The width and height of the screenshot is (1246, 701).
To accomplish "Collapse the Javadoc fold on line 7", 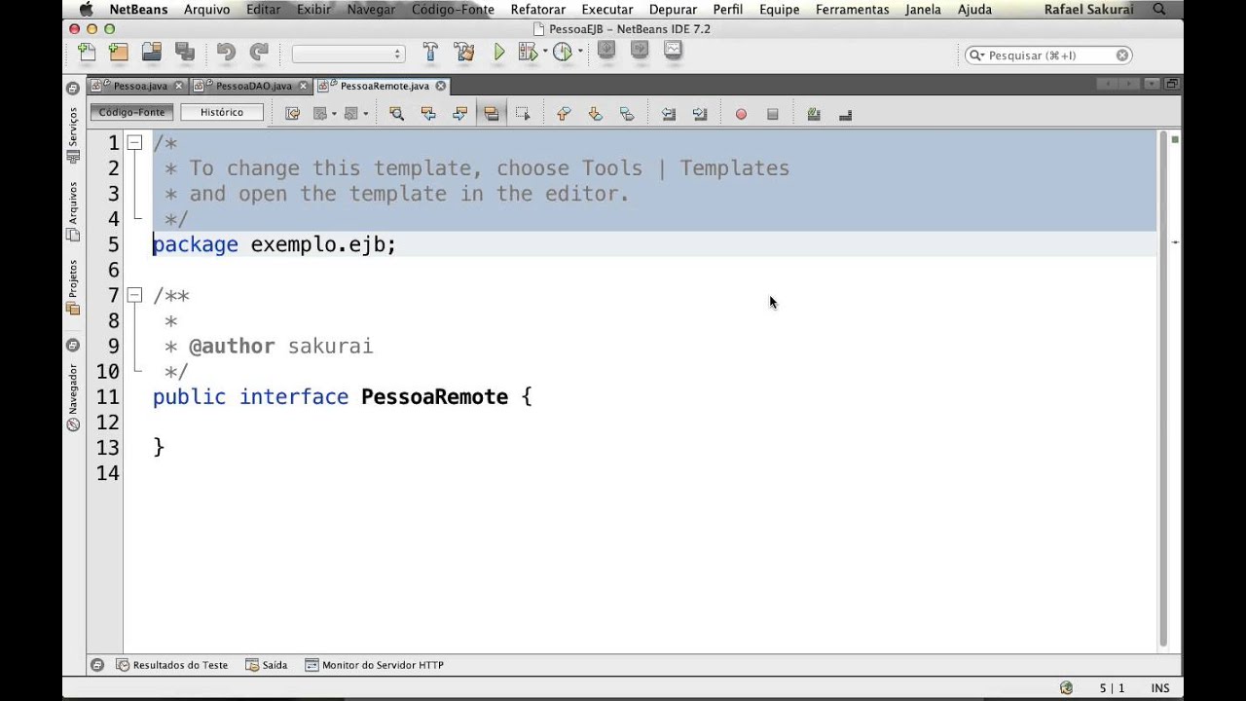I will 134,295.
